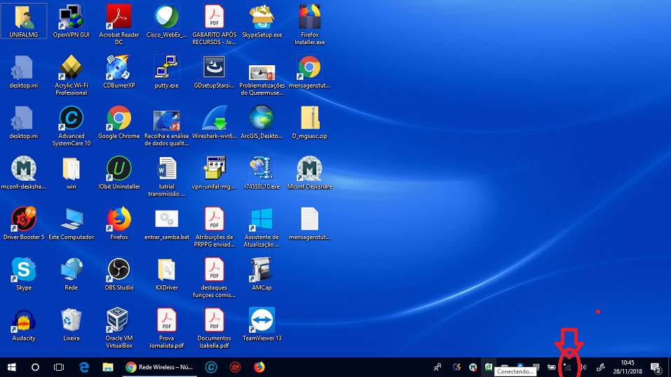Launch Firefox from the taskbar
The height and width of the screenshot is (377, 671).
[x=259, y=367]
